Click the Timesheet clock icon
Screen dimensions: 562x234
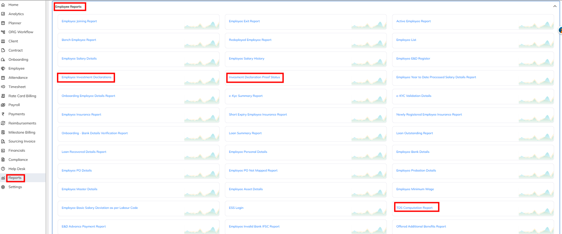pos(3,87)
